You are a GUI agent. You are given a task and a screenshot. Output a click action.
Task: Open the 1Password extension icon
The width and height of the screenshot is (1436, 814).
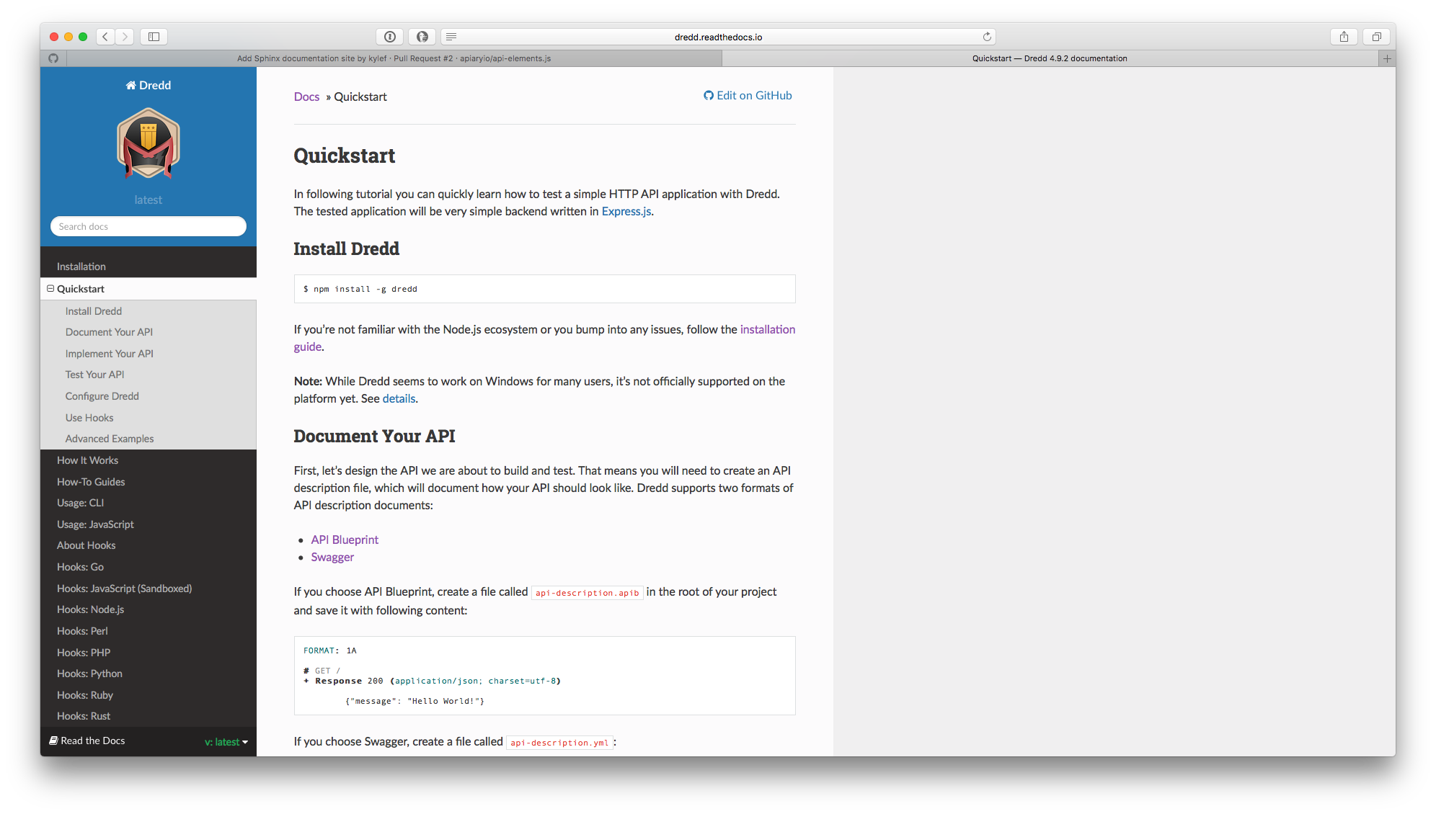click(390, 37)
